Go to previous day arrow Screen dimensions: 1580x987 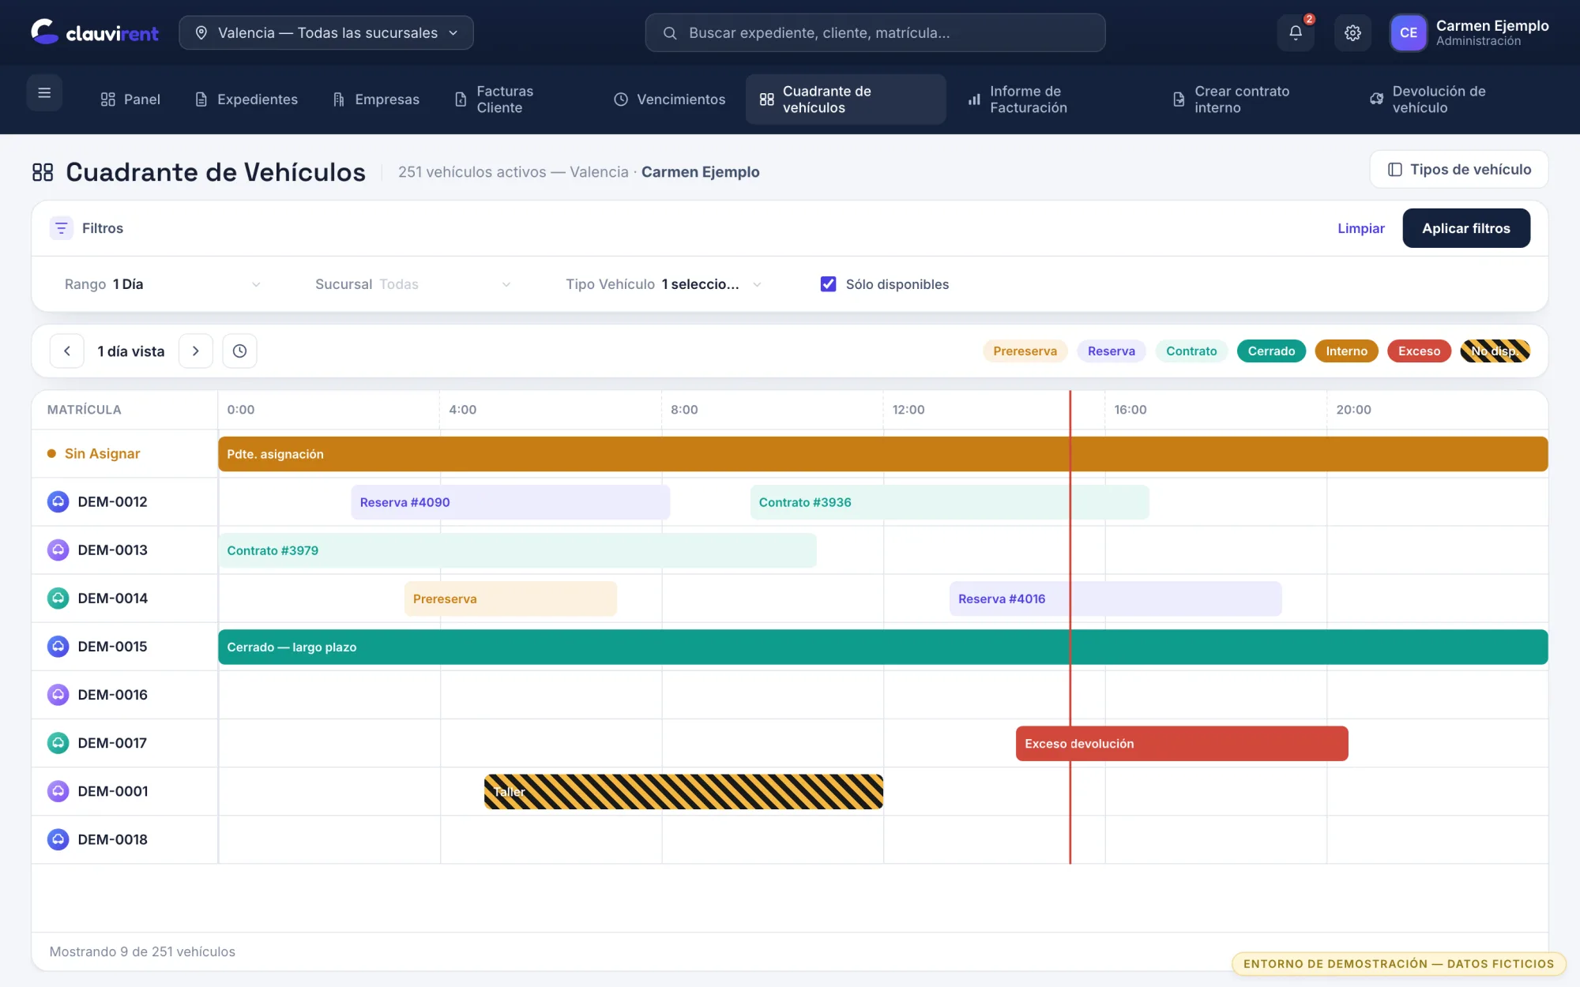67,351
